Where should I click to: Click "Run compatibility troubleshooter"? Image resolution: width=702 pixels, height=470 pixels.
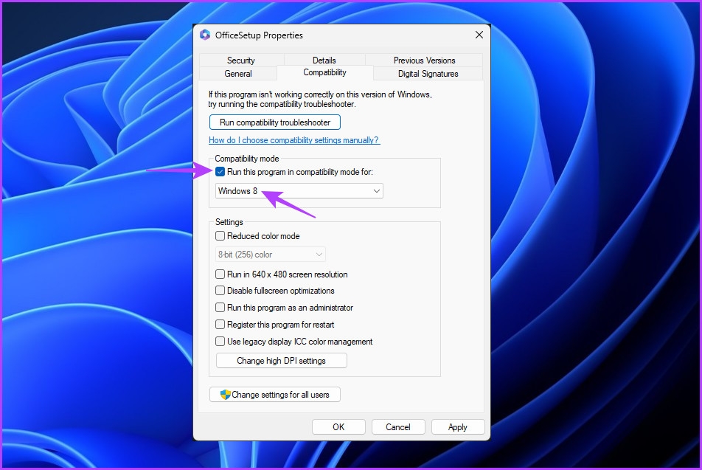(274, 122)
